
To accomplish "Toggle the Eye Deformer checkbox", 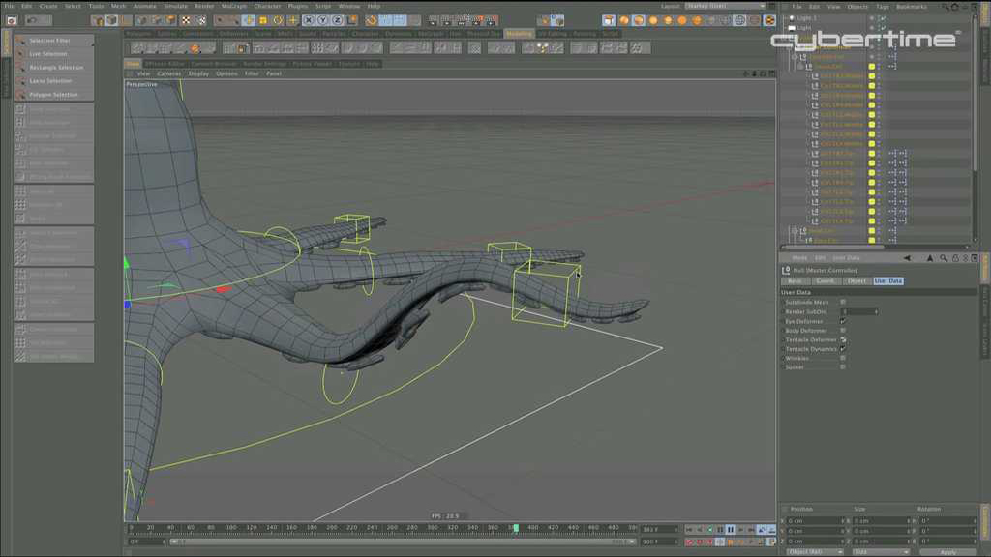I will click(x=843, y=321).
